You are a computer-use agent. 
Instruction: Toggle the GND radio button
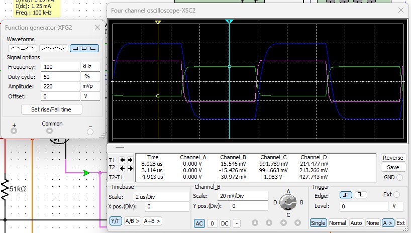[399, 177]
